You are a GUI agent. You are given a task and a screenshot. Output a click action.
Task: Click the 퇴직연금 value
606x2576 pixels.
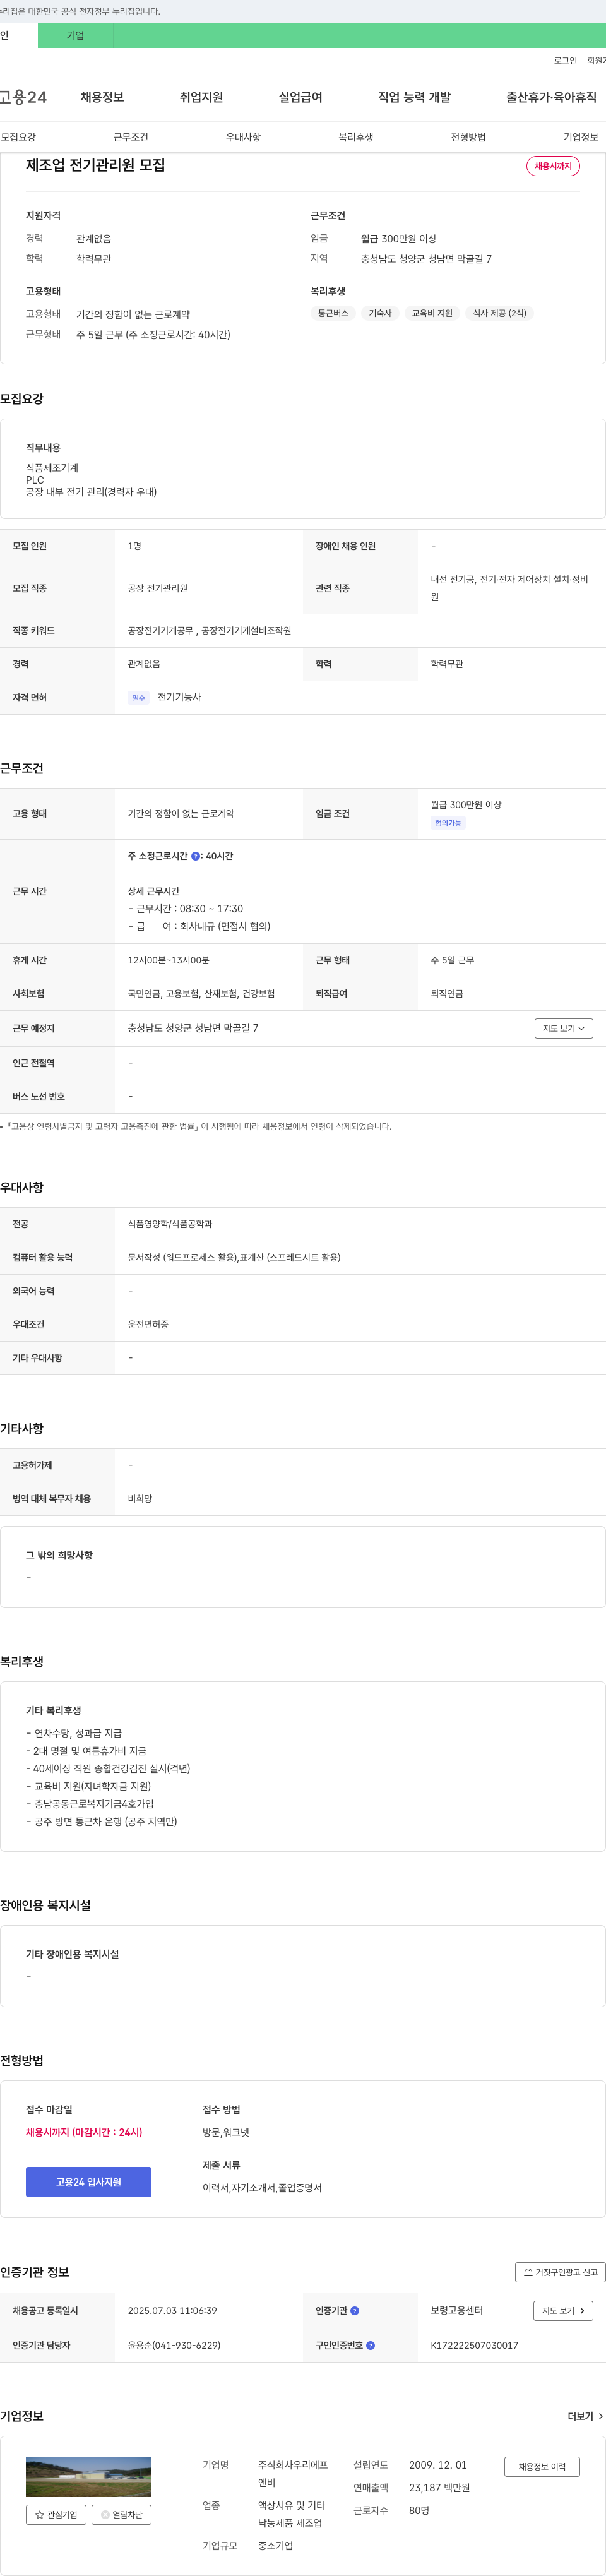[447, 994]
